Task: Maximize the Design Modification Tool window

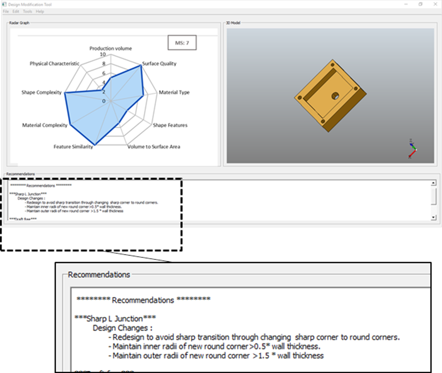Action: tap(421, 4)
